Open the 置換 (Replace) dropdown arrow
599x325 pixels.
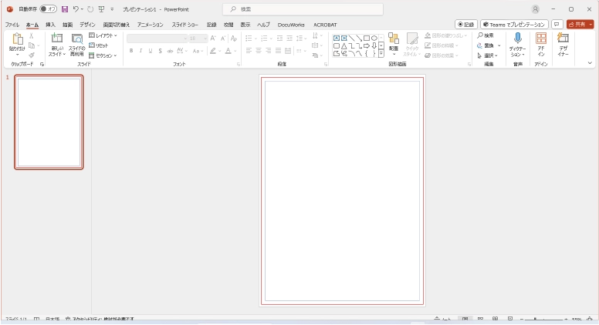[499, 45]
